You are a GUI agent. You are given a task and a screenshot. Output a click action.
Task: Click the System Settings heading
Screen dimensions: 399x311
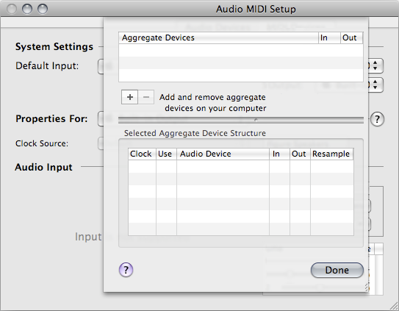(54, 46)
